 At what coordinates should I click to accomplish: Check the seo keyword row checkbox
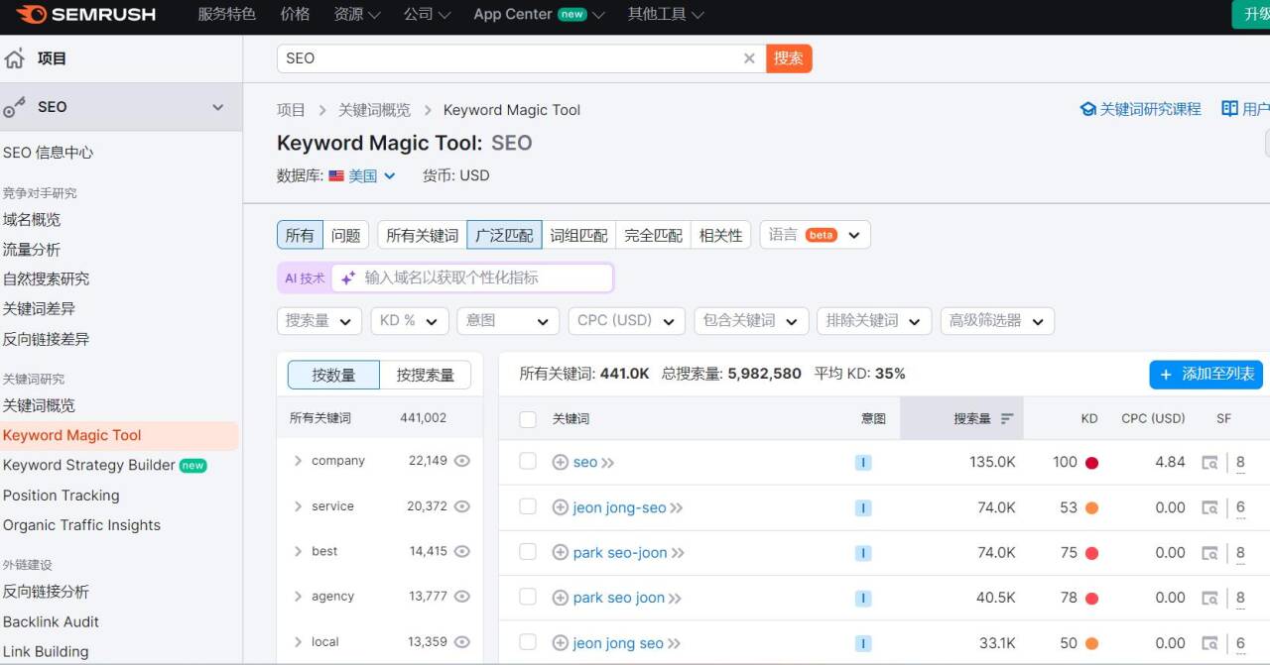[528, 461]
